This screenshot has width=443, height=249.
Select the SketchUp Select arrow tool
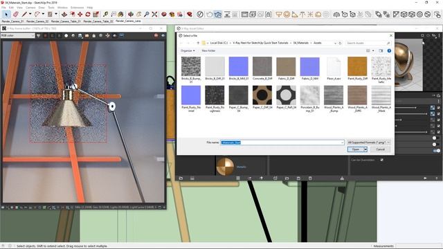point(6,14)
